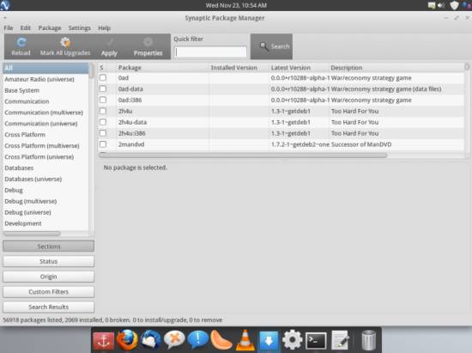Open the Help menu
The width and height of the screenshot is (472, 353).
pyautogui.click(x=105, y=28)
